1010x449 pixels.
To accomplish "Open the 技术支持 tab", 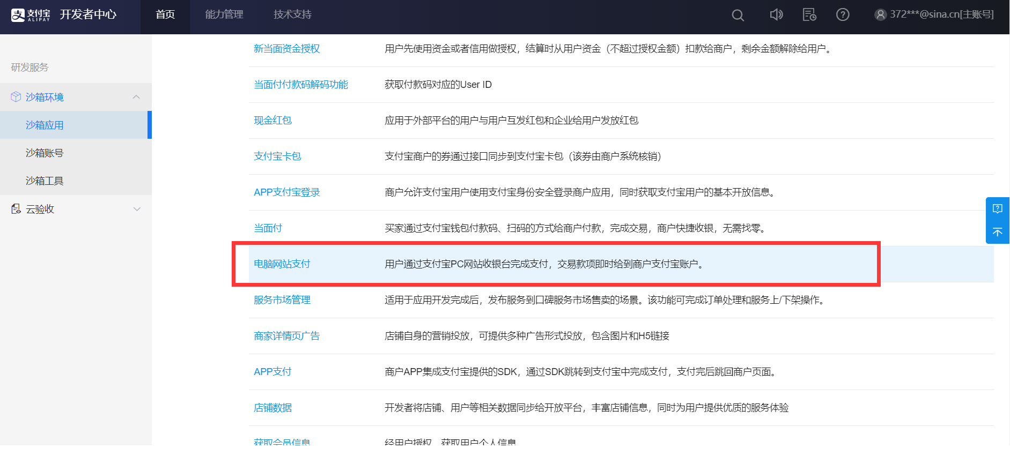I will pos(292,14).
